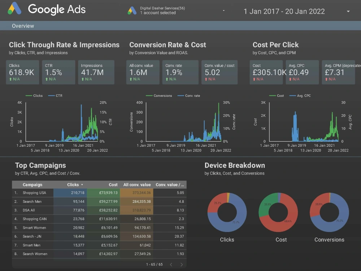
Task: Click the 1 - 65 / 65 pagination text
Action: (154, 264)
